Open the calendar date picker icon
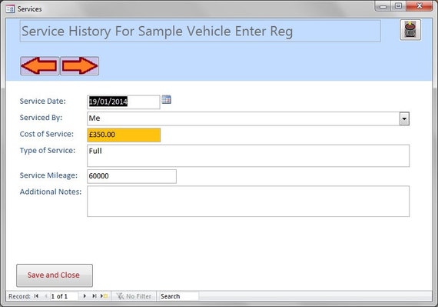438x307 pixels. click(x=167, y=99)
